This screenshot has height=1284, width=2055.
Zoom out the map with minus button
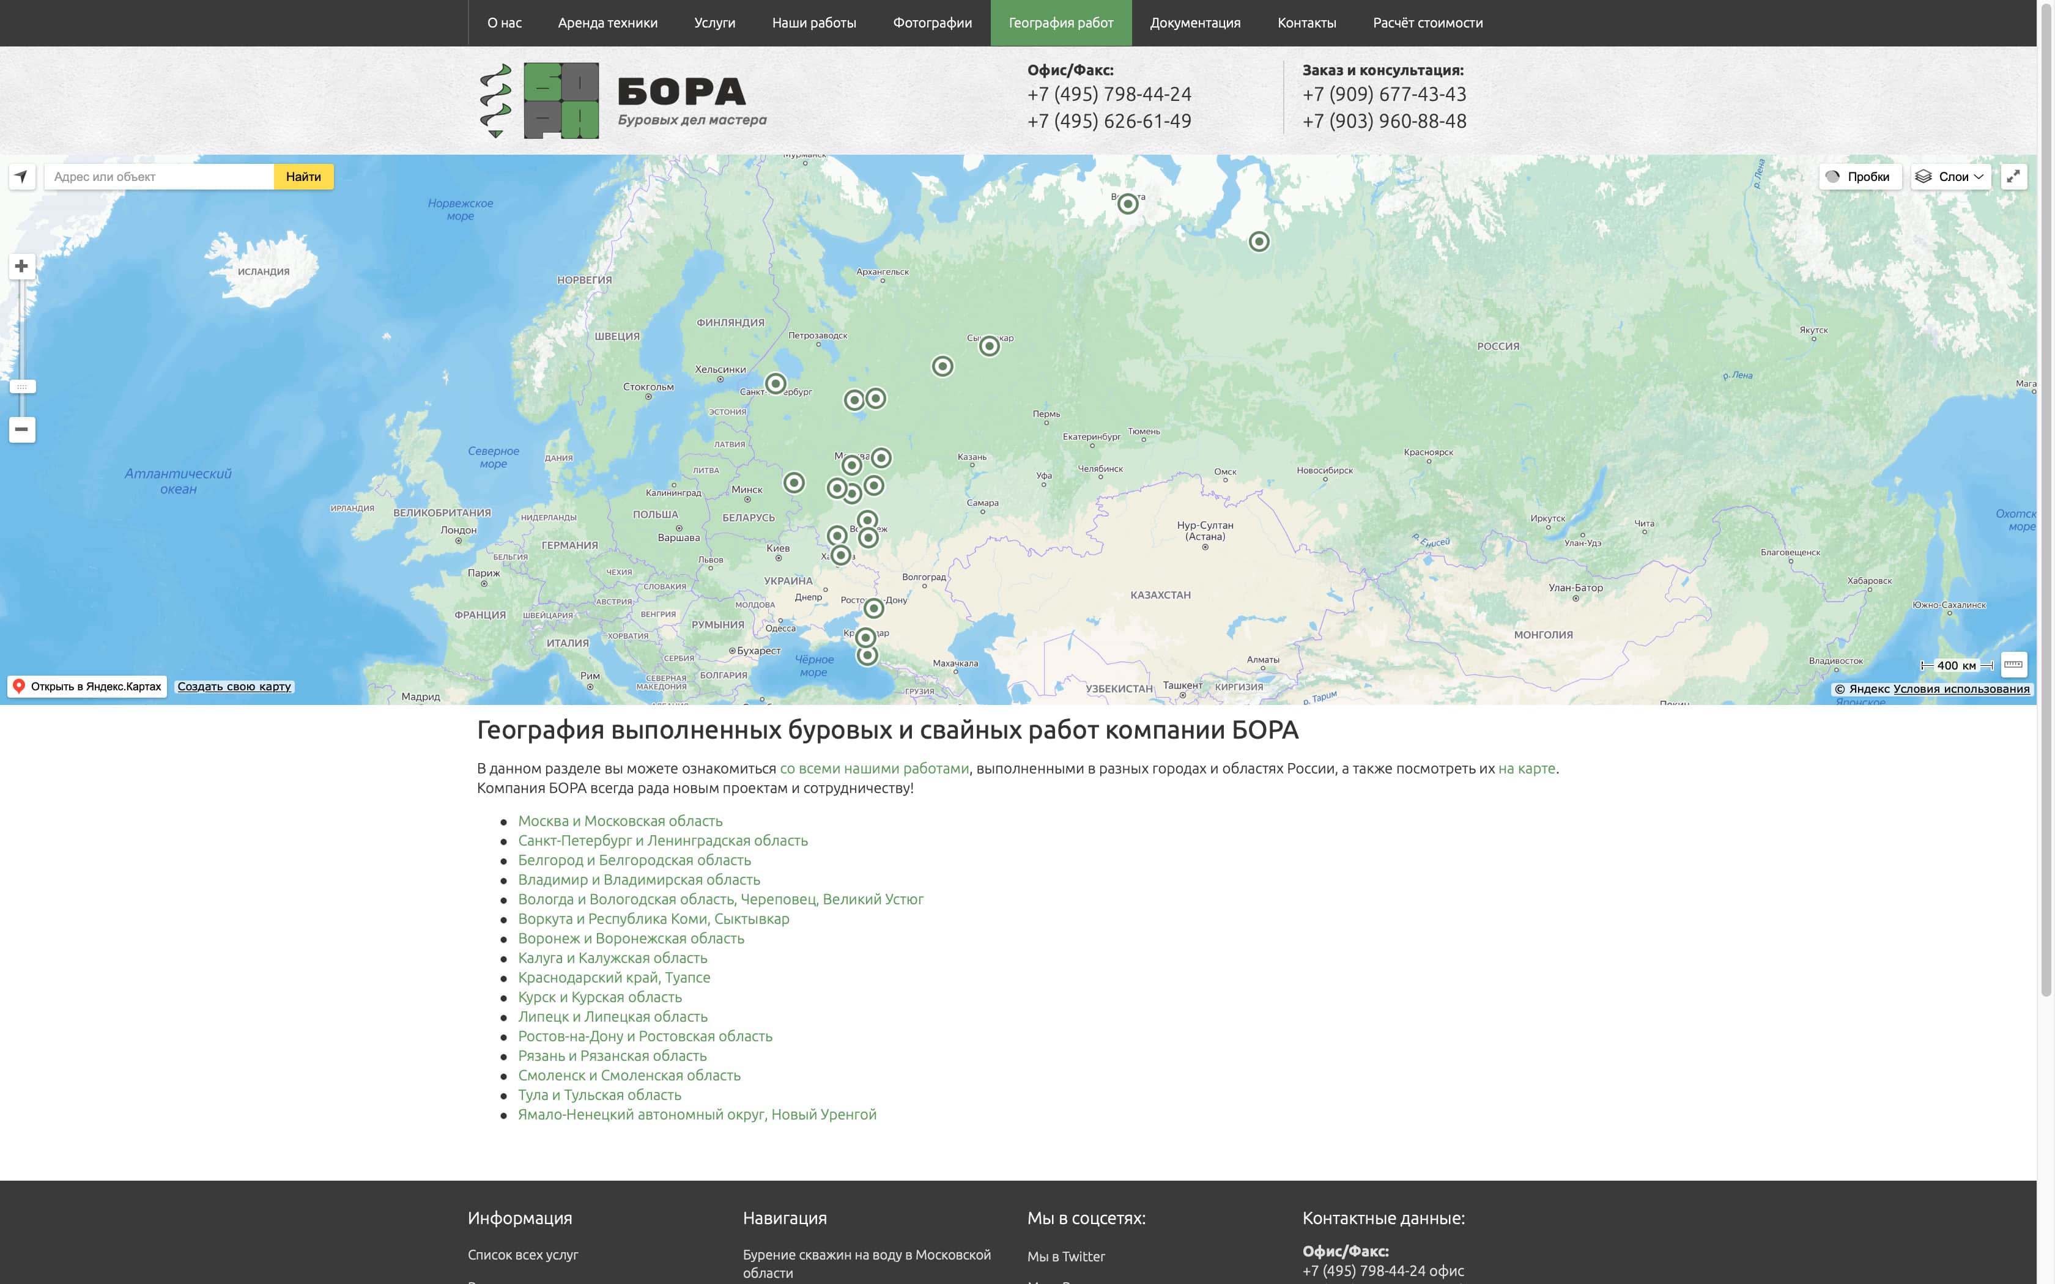click(22, 430)
